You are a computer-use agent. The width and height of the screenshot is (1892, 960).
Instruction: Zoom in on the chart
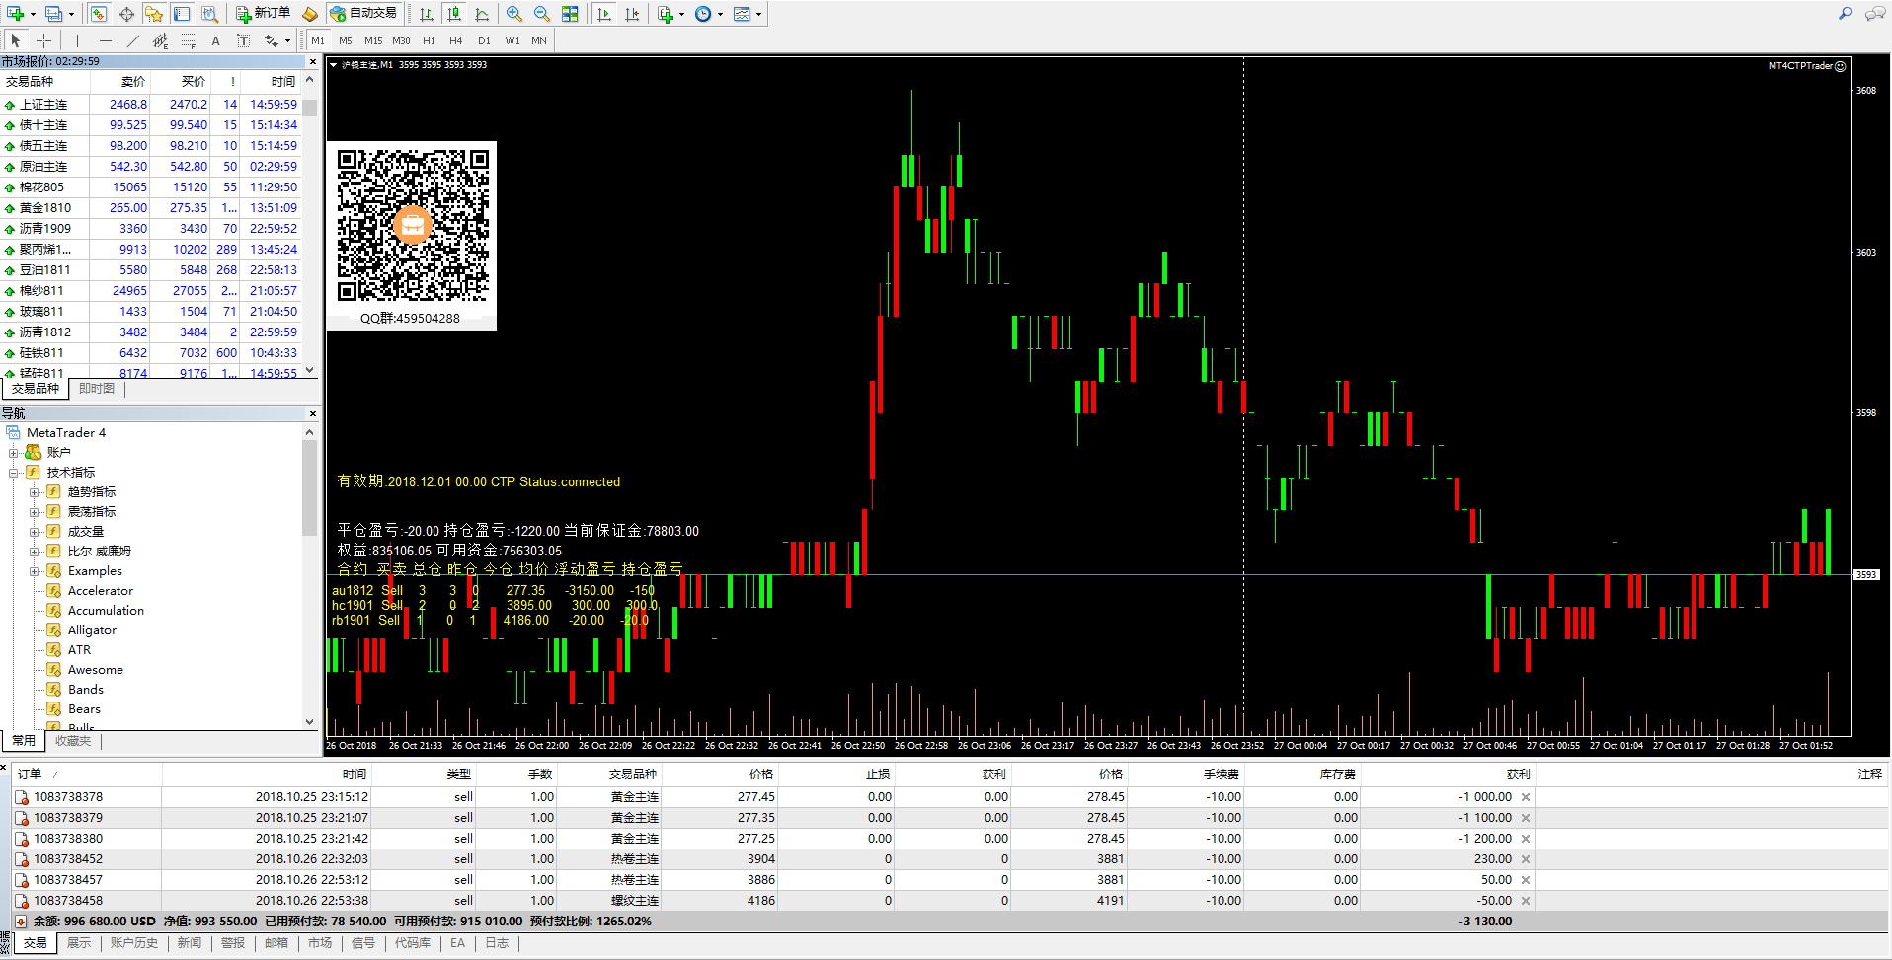pyautogui.click(x=513, y=14)
